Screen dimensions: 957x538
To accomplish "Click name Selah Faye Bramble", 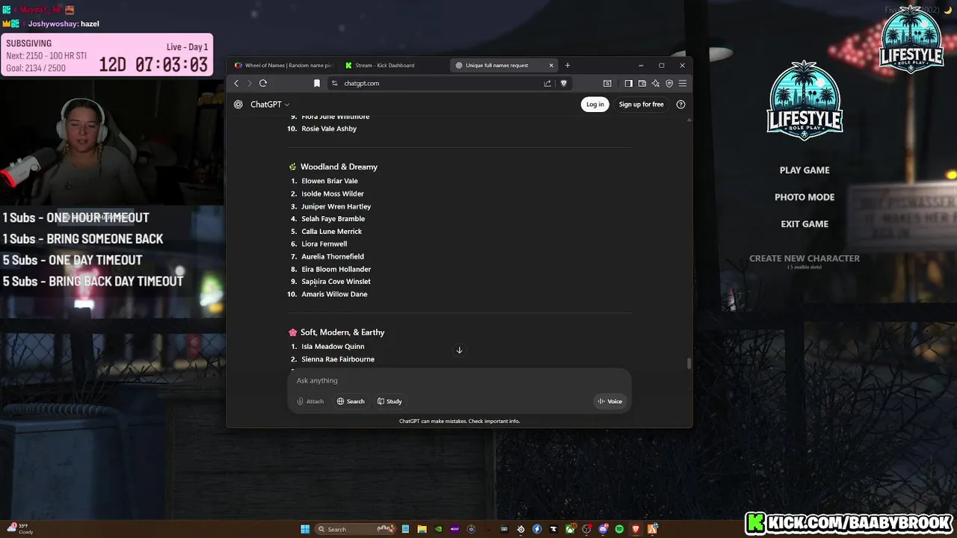I will click(333, 219).
